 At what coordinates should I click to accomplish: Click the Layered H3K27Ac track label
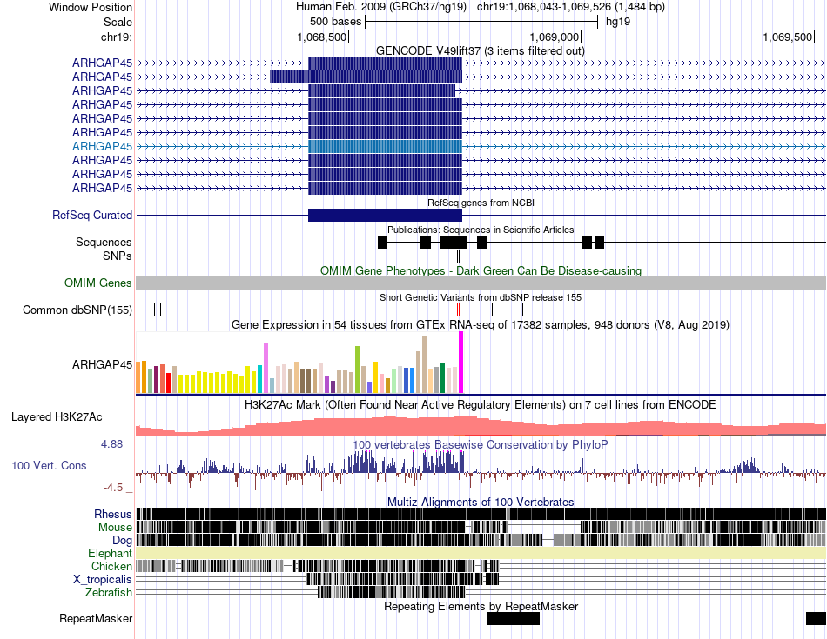click(x=57, y=417)
